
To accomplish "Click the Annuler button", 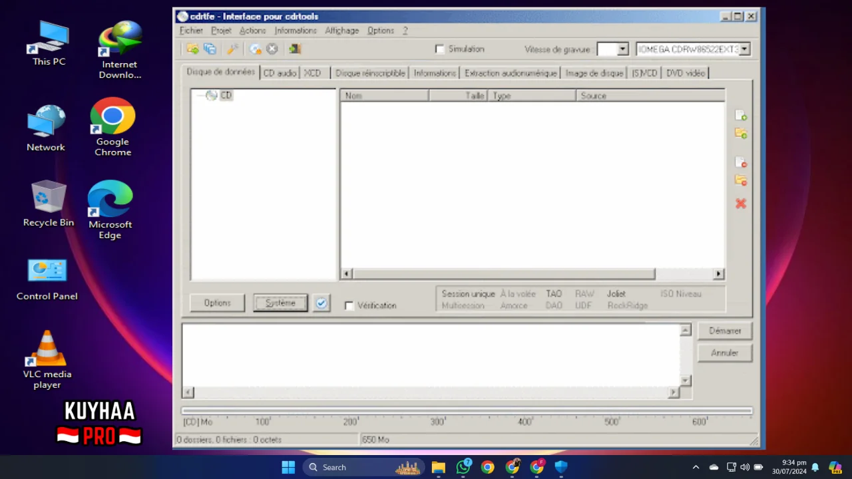I will (x=725, y=353).
